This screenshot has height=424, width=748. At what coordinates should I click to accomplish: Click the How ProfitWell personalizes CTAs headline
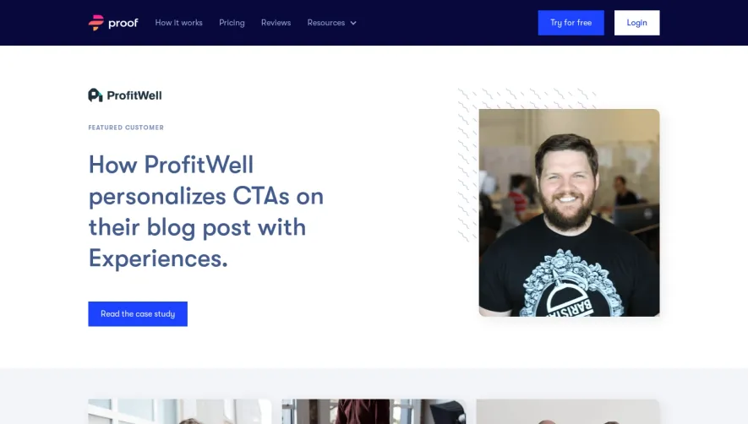[206, 211]
